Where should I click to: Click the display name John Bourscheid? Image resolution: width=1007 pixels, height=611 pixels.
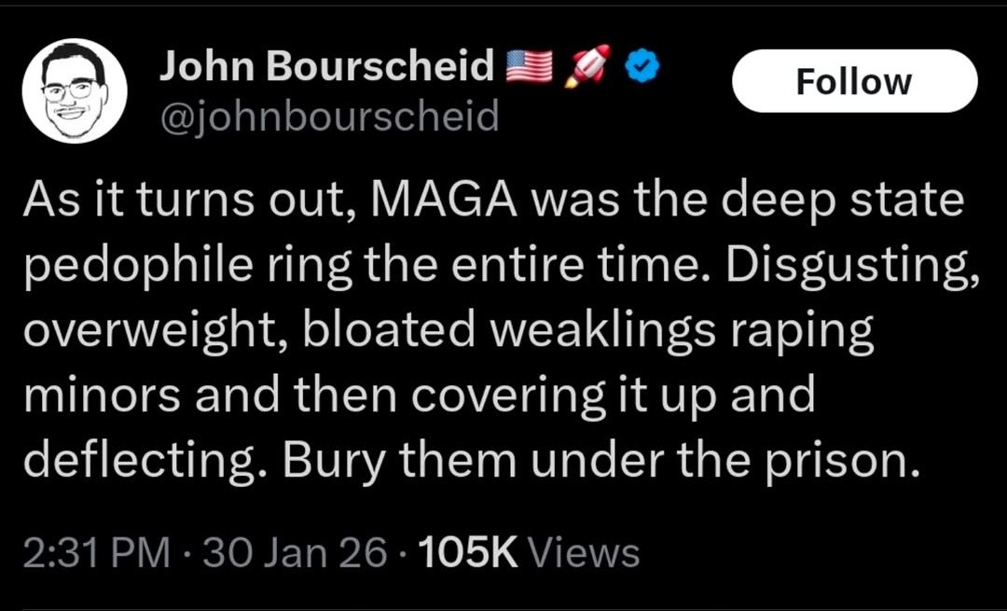(327, 65)
